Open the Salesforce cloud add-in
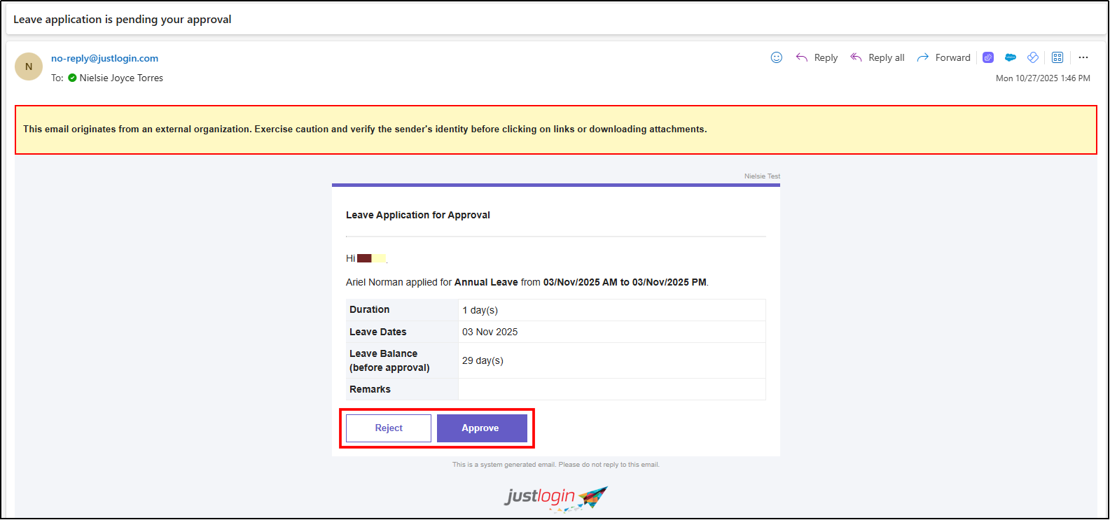Screen dimensions: 1110x520 click(x=1011, y=57)
